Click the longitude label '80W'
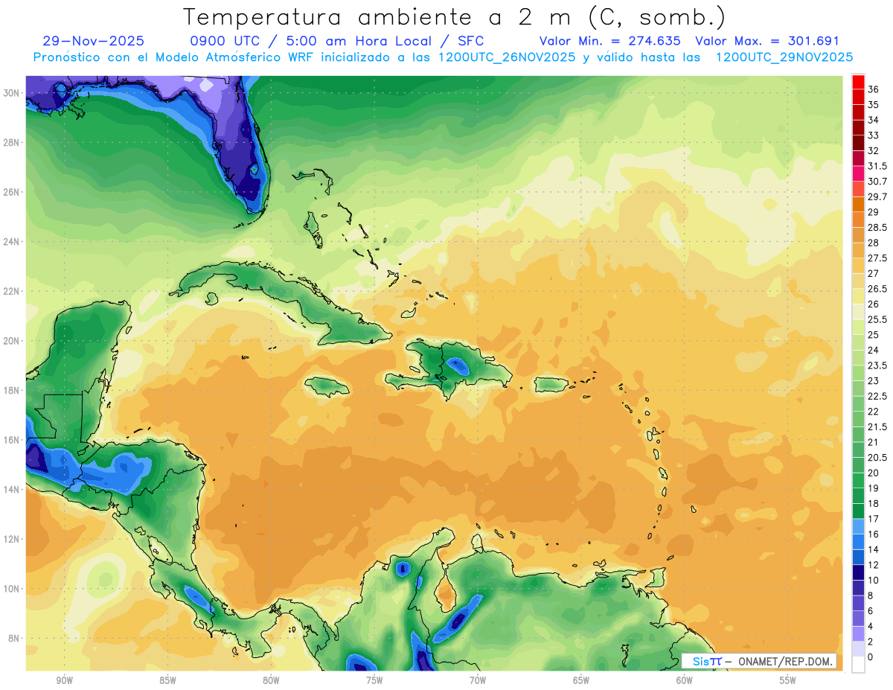 click(x=271, y=680)
